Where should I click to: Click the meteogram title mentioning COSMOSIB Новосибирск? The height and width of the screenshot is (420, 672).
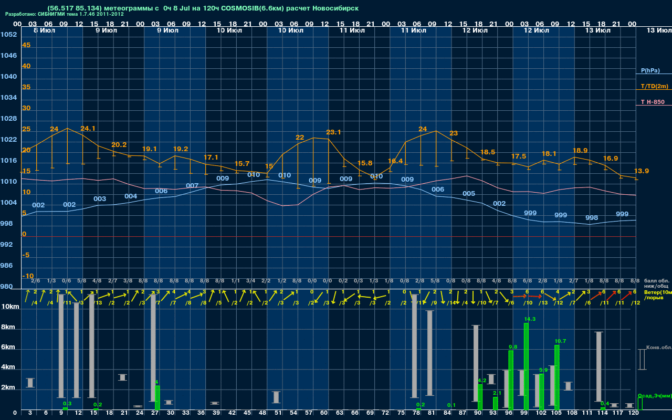click(203, 8)
